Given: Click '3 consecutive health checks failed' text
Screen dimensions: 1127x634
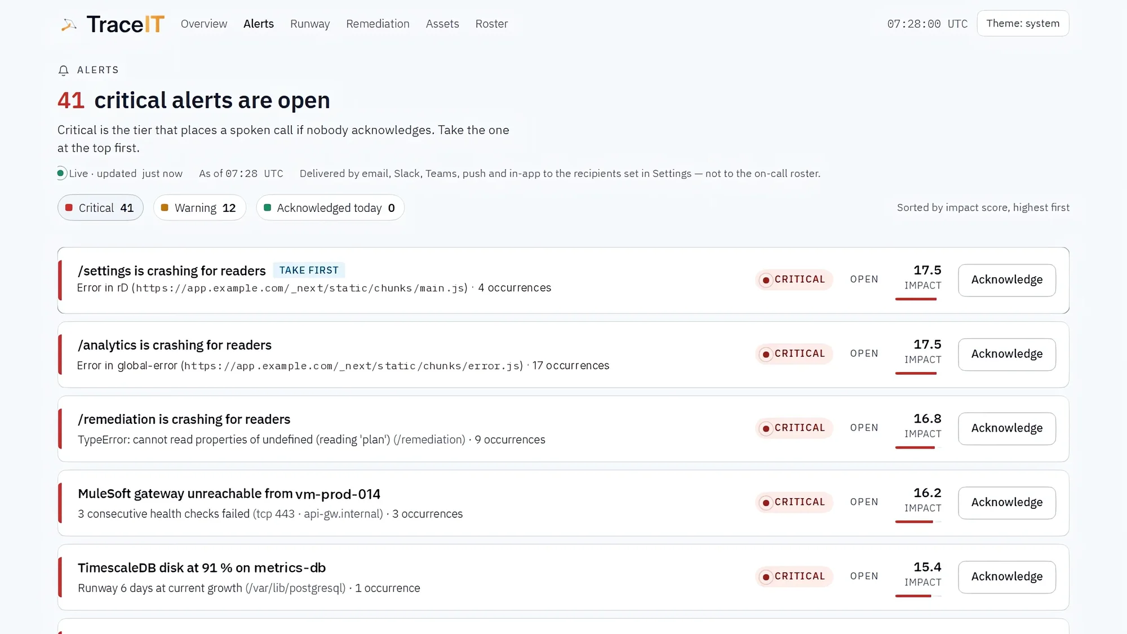Looking at the screenshot, I should pos(163,514).
